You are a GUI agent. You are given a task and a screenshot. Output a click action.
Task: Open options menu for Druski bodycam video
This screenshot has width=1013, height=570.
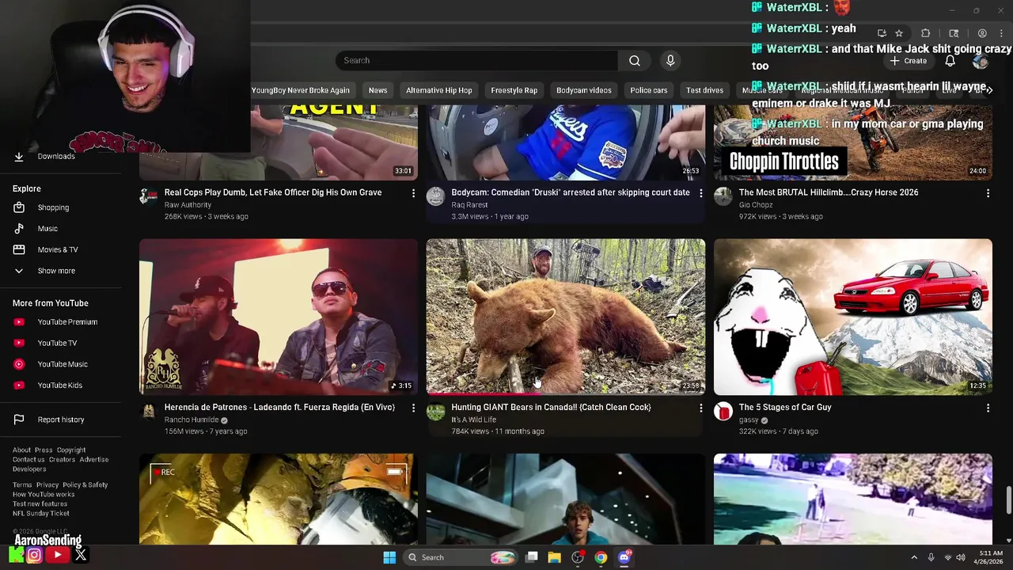pos(700,193)
